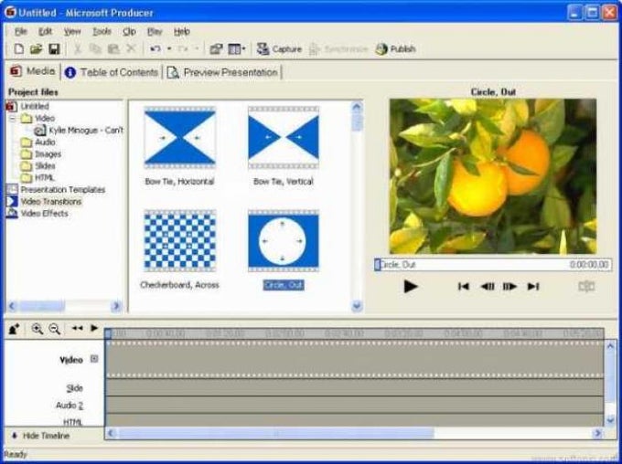Open the Edit menu

point(45,31)
